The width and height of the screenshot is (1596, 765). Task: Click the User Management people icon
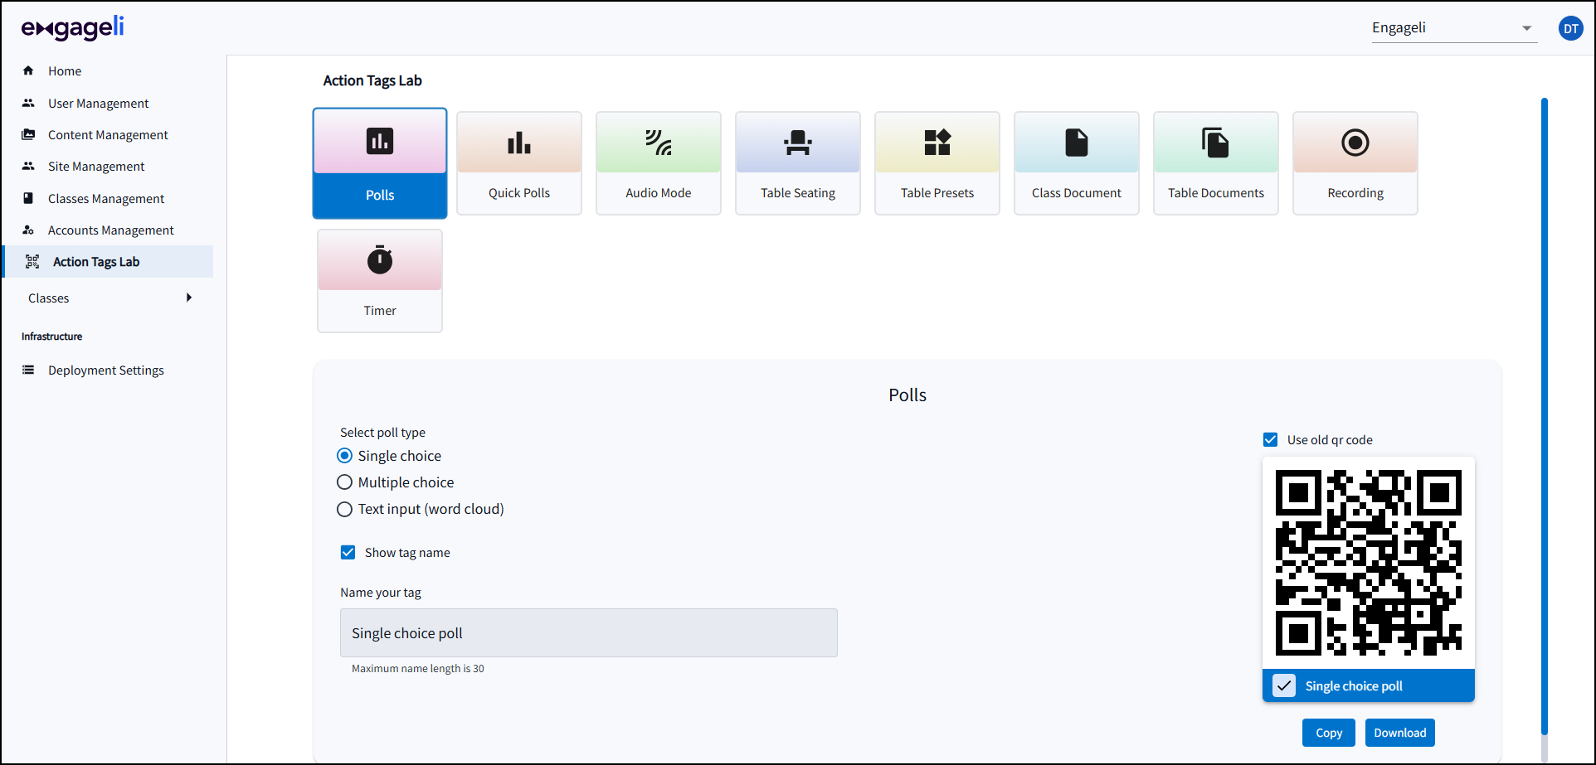28,103
